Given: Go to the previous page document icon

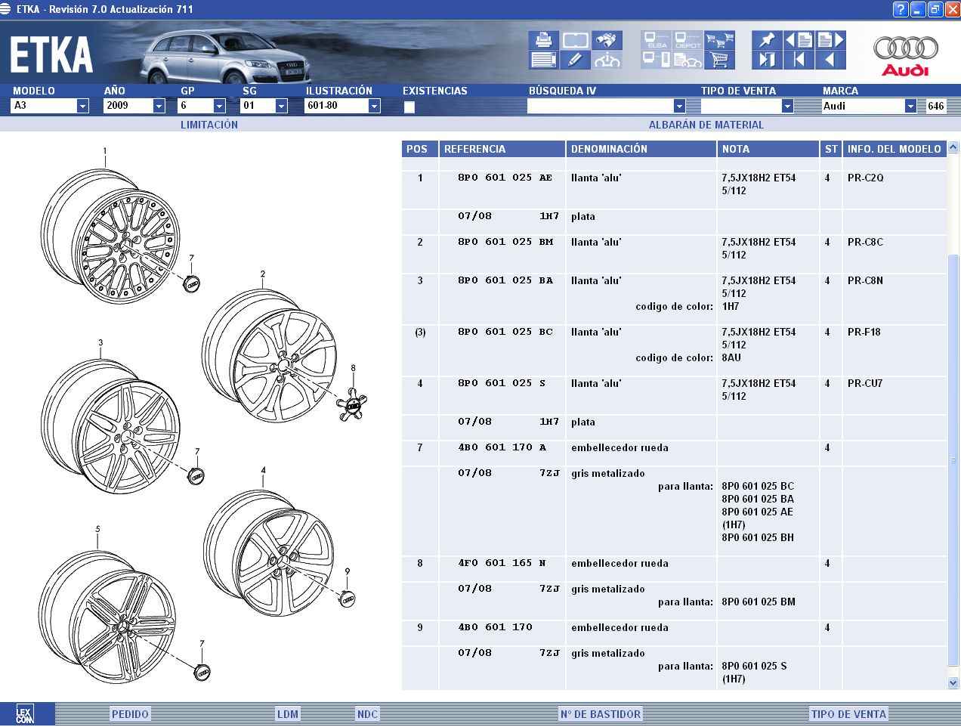Looking at the screenshot, I should pos(799,39).
